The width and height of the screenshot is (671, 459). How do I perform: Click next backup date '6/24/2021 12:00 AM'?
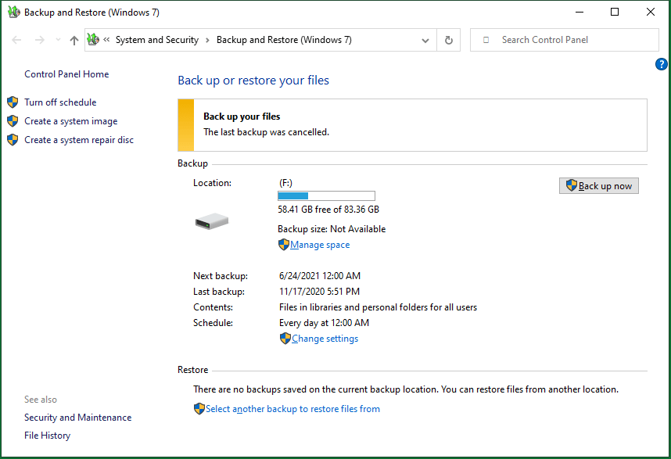tap(320, 276)
